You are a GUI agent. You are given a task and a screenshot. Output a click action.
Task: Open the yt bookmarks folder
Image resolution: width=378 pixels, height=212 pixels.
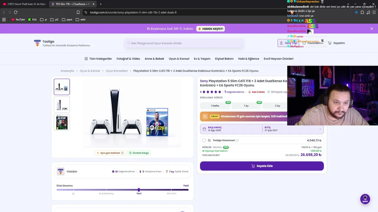point(43,20)
